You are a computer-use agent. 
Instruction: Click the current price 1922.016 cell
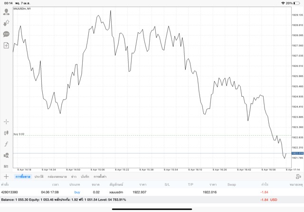[209, 192]
